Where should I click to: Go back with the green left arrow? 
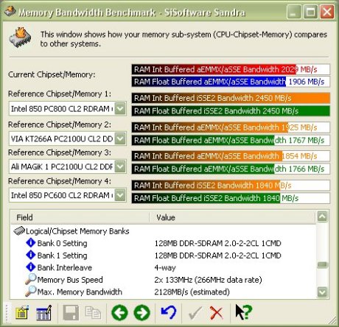[119, 312]
